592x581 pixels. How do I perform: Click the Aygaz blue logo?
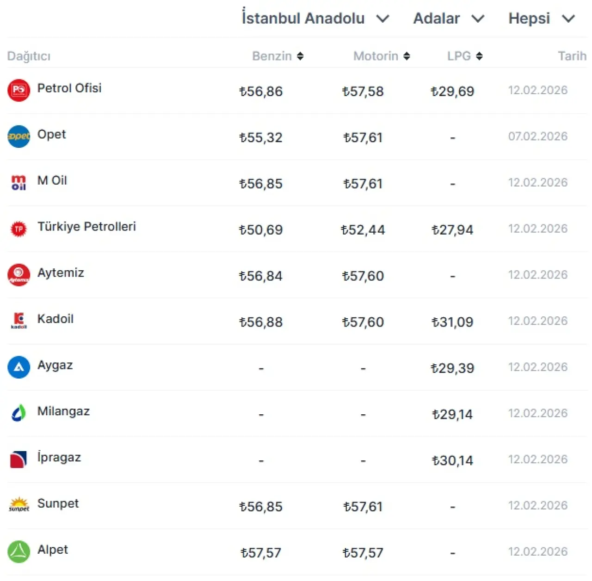(18, 367)
